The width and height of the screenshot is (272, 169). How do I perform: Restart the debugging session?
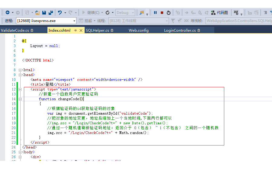pos(169,12)
